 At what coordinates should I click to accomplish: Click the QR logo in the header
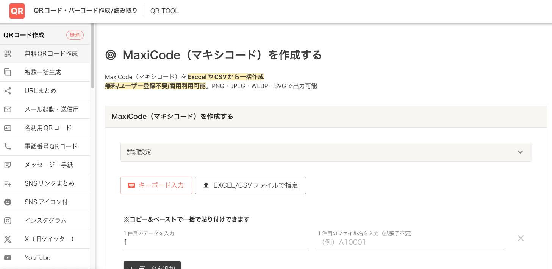pos(17,11)
